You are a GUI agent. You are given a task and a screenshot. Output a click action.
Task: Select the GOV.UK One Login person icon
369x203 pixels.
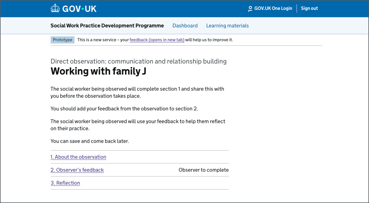[x=250, y=8]
